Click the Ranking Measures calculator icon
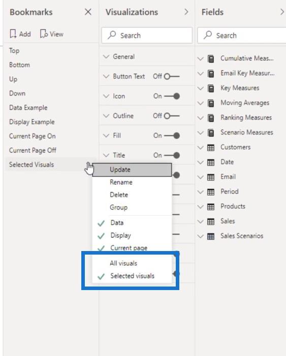 click(x=211, y=118)
